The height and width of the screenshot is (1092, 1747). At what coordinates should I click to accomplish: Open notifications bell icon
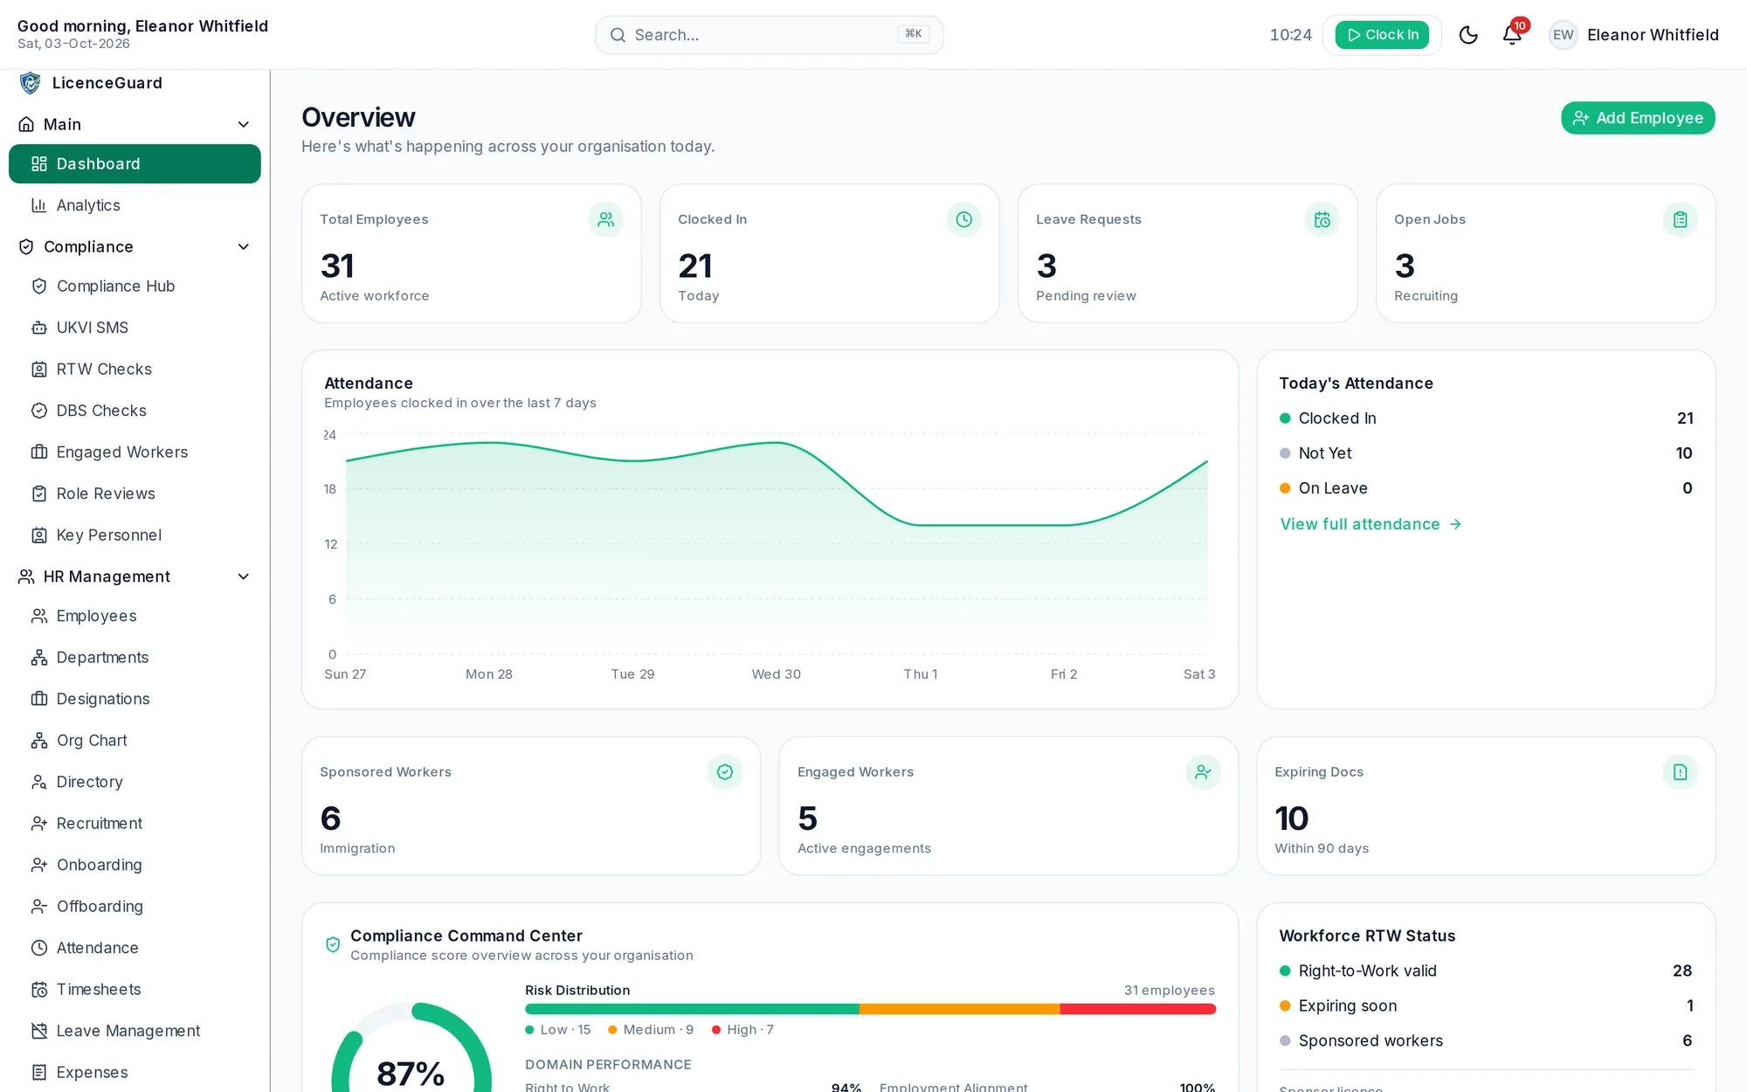[x=1512, y=35]
